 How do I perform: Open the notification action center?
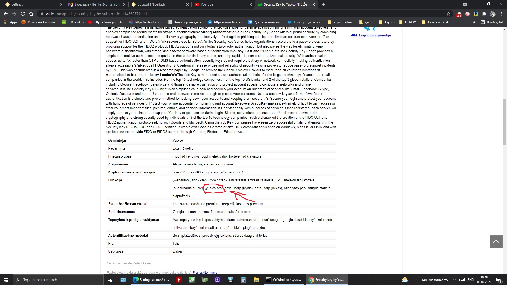[x=499, y=280]
